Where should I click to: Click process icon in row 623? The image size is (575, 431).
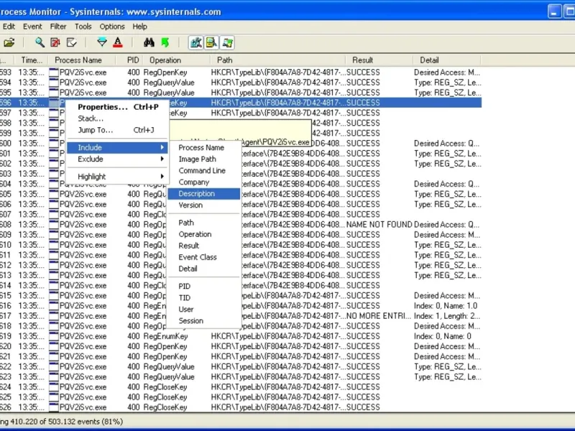coord(54,376)
